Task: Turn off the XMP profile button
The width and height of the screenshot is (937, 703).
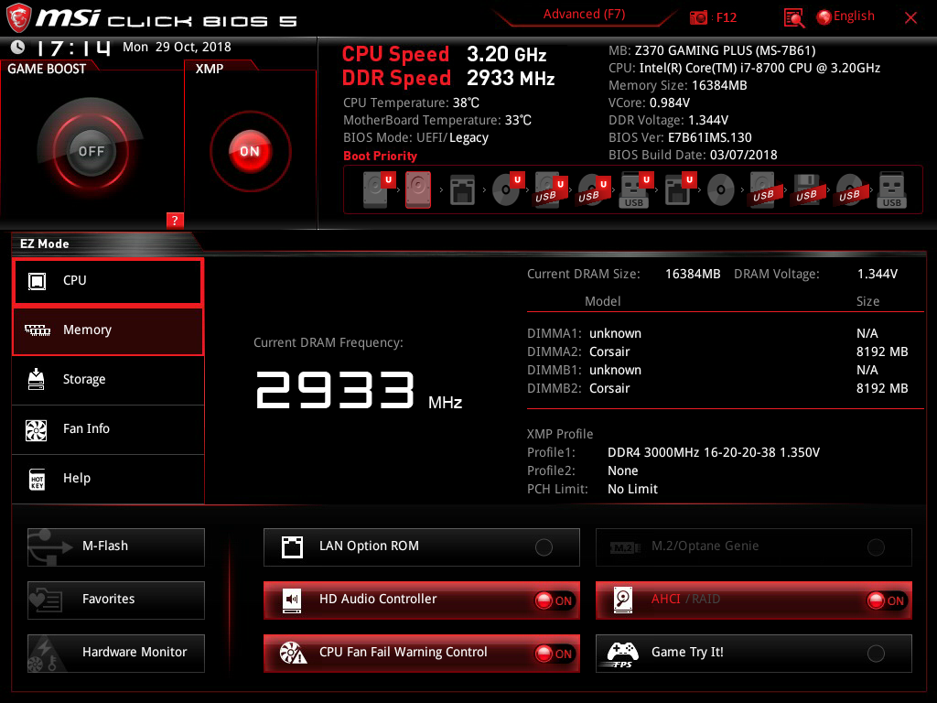Action: coord(250,151)
